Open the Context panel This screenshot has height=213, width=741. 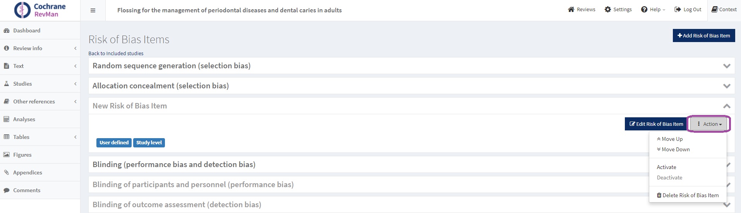coord(724,10)
